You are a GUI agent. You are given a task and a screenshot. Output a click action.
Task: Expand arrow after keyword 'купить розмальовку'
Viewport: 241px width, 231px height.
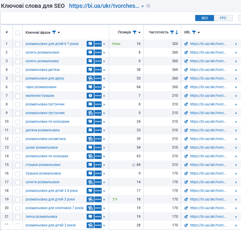104,61
